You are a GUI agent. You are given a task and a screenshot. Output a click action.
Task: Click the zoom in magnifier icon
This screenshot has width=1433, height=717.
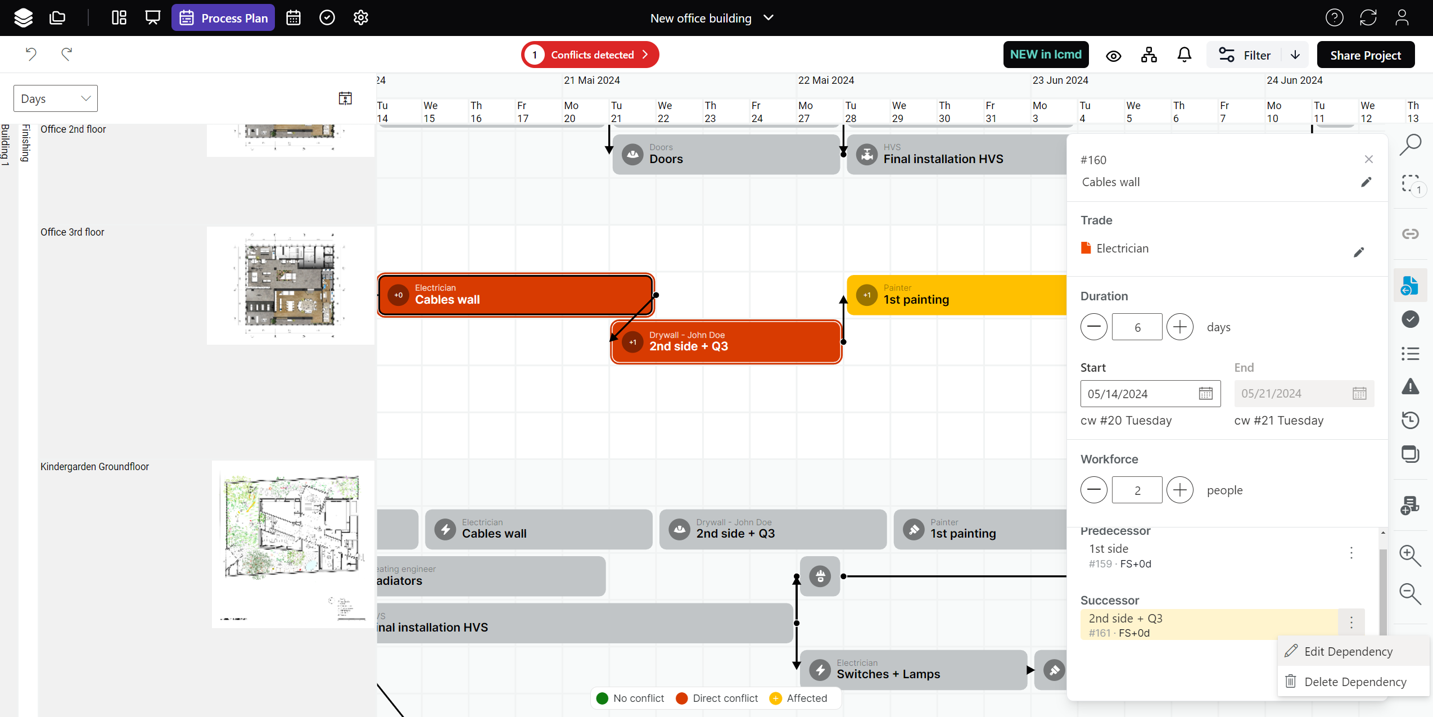pos(1410,556)
